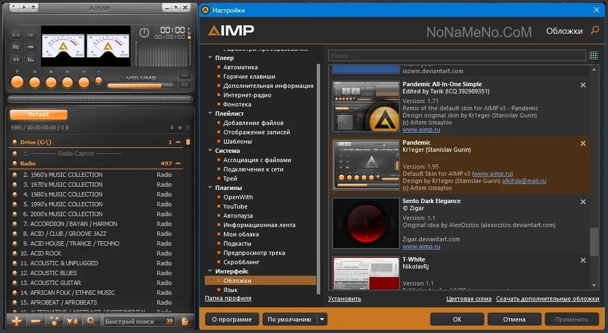The width and height of the screenshot is (608, 333).
Task: Click X next to Sento Dark Elegance
Action: pyautogui.click(x=583, y=202)
